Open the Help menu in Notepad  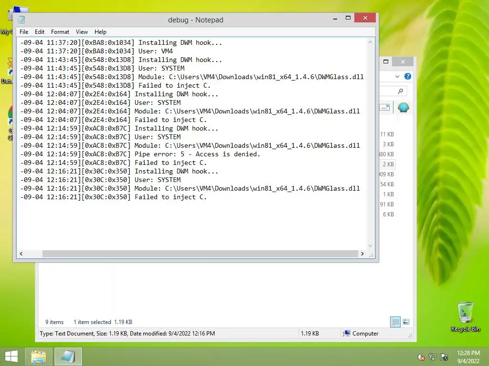(x=100, y=32)
